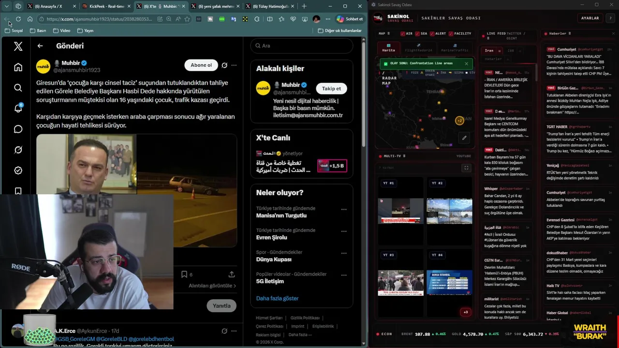
Task: Open help question mark in Sakinol
Action: 610,18
